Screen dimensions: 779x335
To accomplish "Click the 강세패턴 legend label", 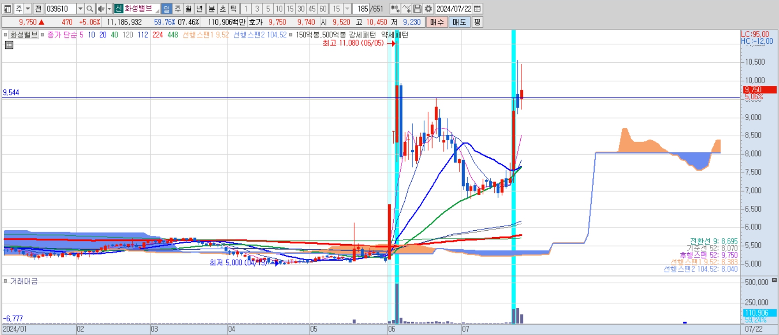I will [x=362, y=35].
